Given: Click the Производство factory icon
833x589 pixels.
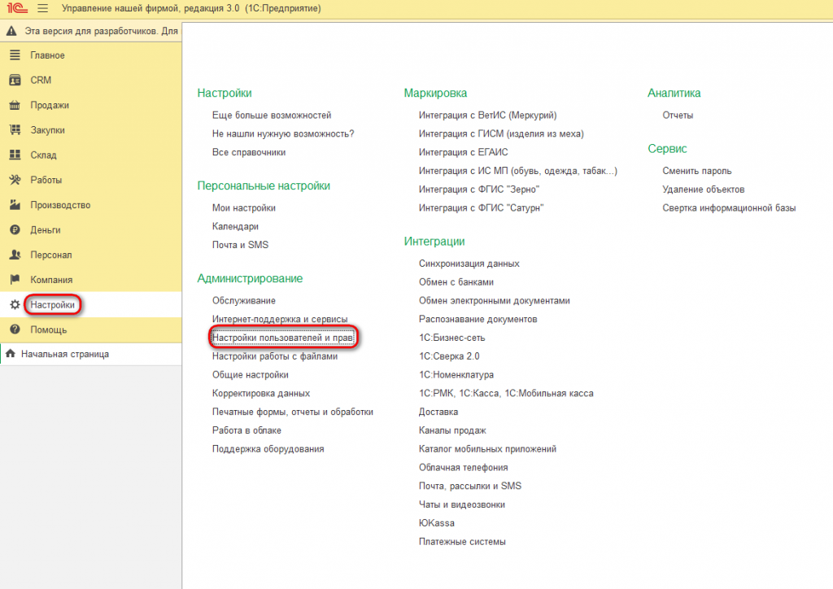Looking at the screenshot, I should 15,205.
